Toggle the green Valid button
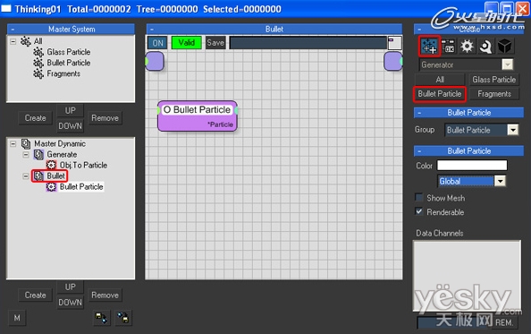The width and height of the screenshot is (531, 334). (186, 43)
